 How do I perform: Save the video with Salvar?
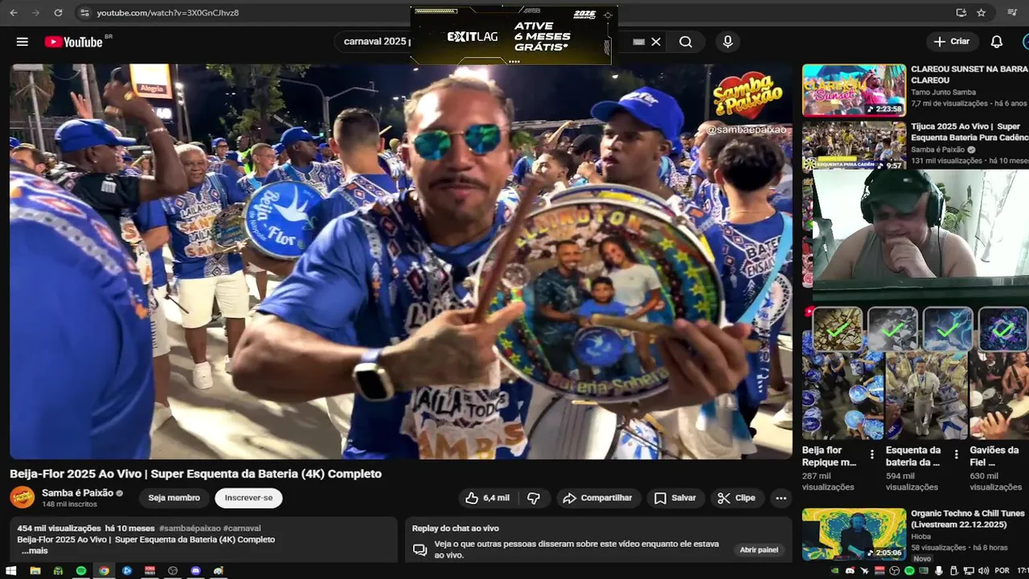(x=675, y=498)
